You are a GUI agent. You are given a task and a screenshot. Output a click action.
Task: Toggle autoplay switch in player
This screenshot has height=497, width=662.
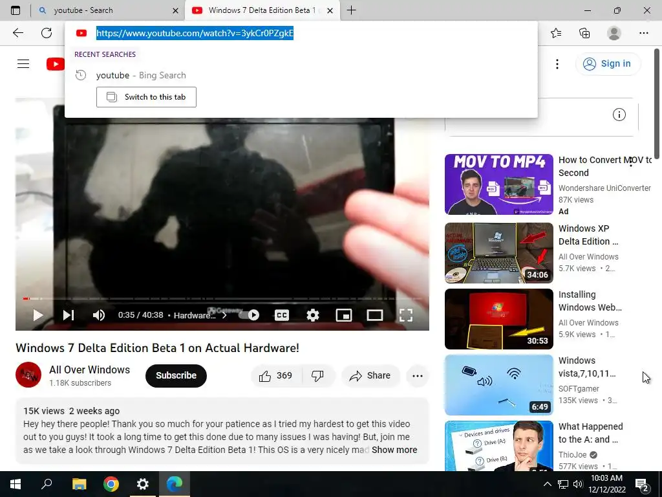[249, 315]
